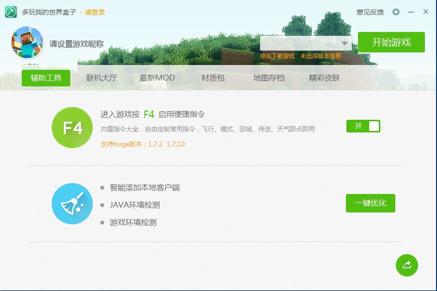This screenshot has height=291, width=437.
Task: Click the 点击下载游戏 link
Action: pyautogui.click(x=278, y=56)
